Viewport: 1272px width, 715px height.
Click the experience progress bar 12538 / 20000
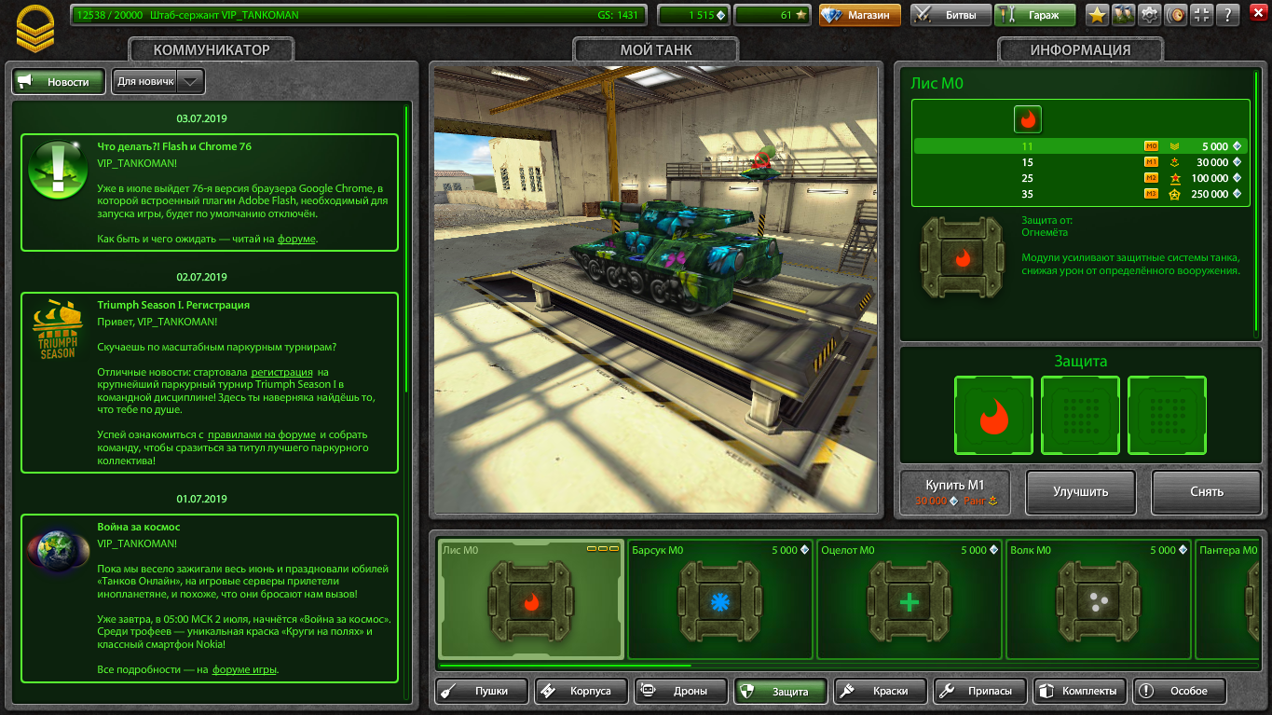359,15
